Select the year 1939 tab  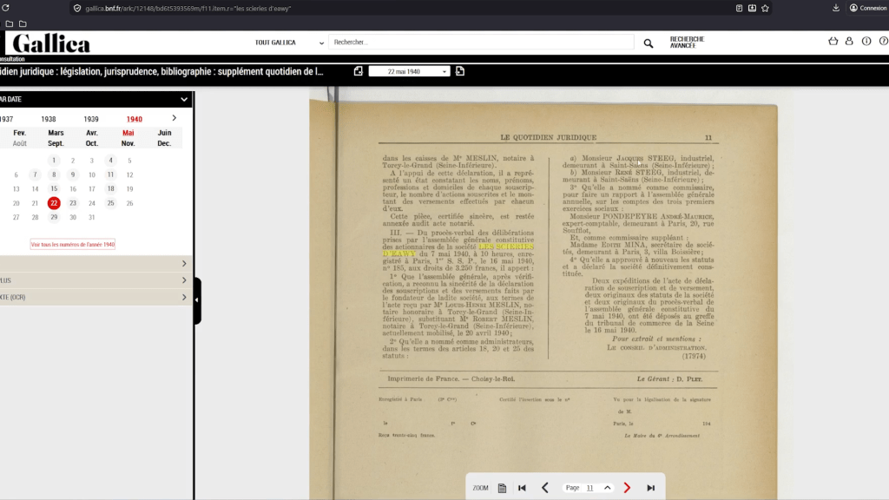click(91, 119)
